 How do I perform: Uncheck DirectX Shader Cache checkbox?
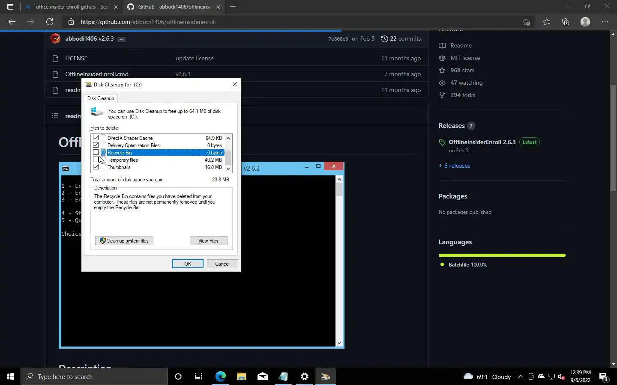click(96, 138)
